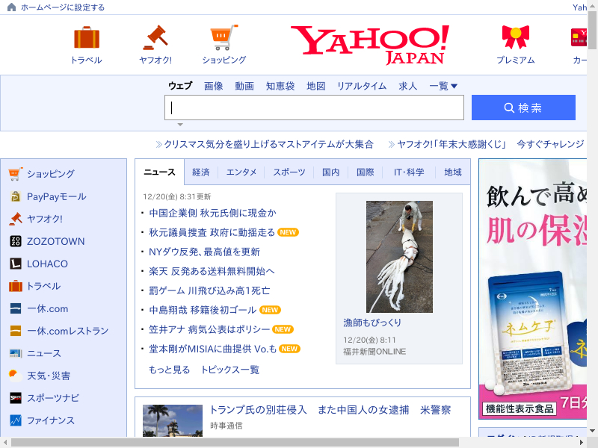
Task: Switch to the 国内 news tab
Action: (330, 172)
